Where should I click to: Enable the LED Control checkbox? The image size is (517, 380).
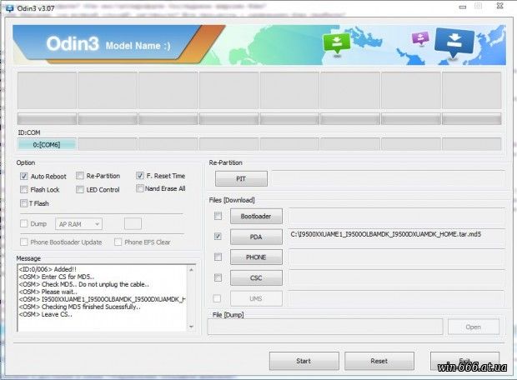[x=80, y=189]
